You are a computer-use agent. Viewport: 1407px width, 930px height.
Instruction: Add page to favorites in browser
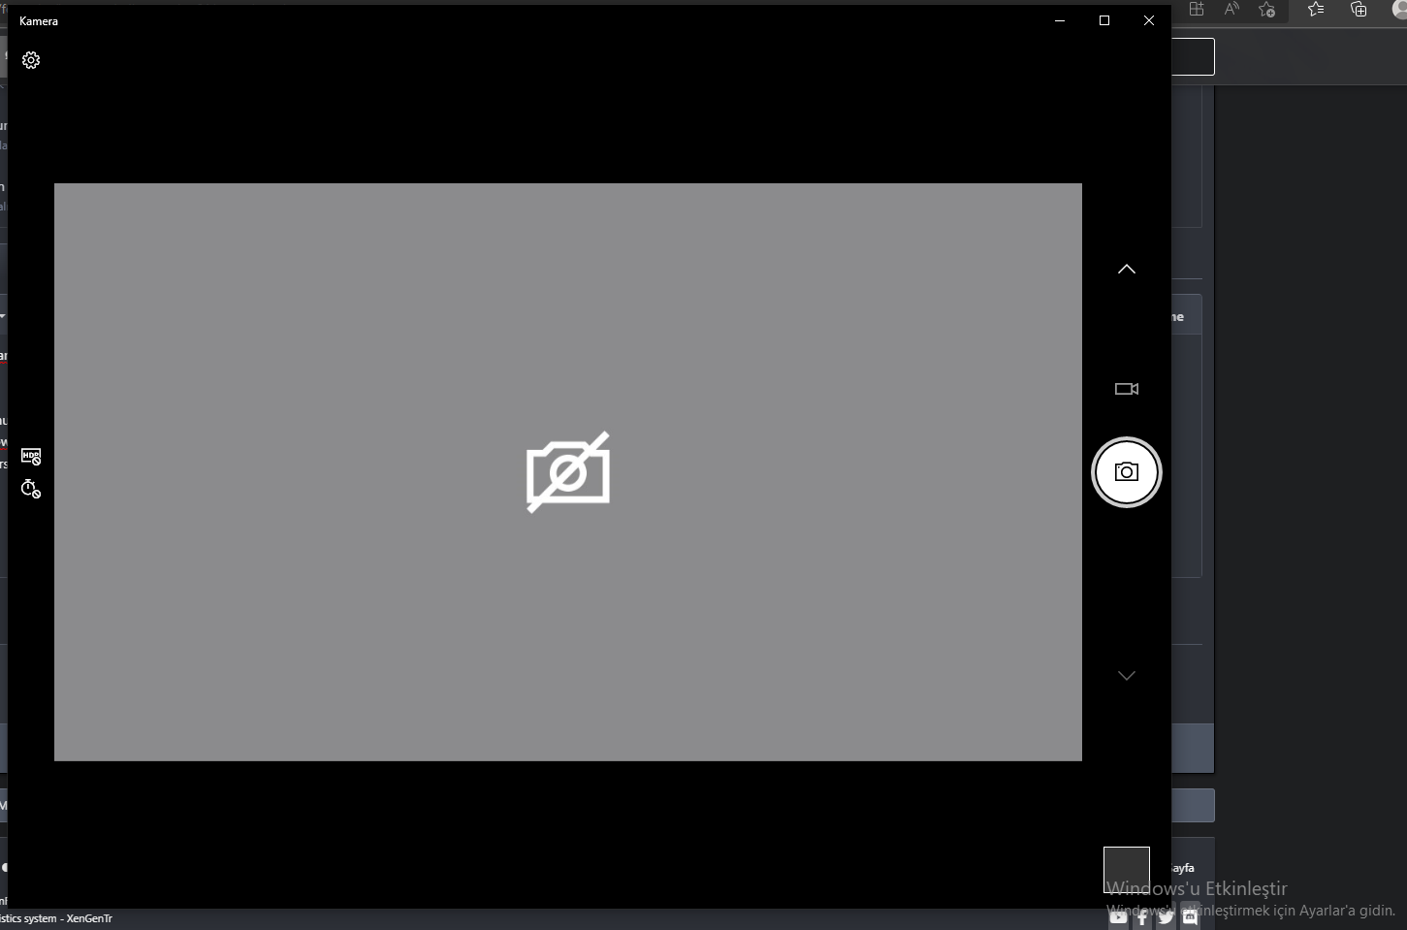[x=1266, y=9]
